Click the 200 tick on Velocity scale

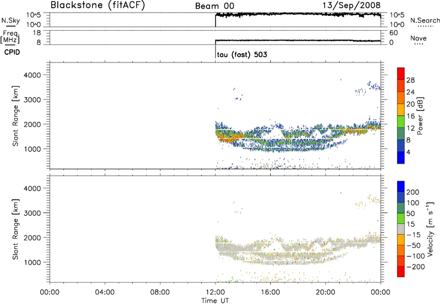coord(413,192)
